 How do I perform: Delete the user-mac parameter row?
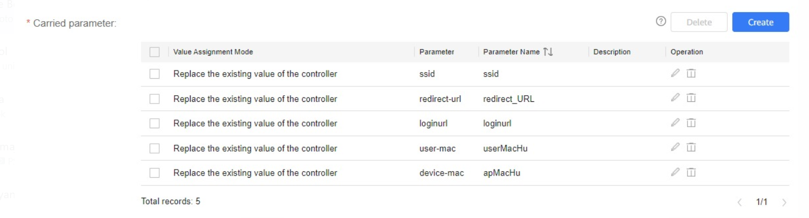691,148
